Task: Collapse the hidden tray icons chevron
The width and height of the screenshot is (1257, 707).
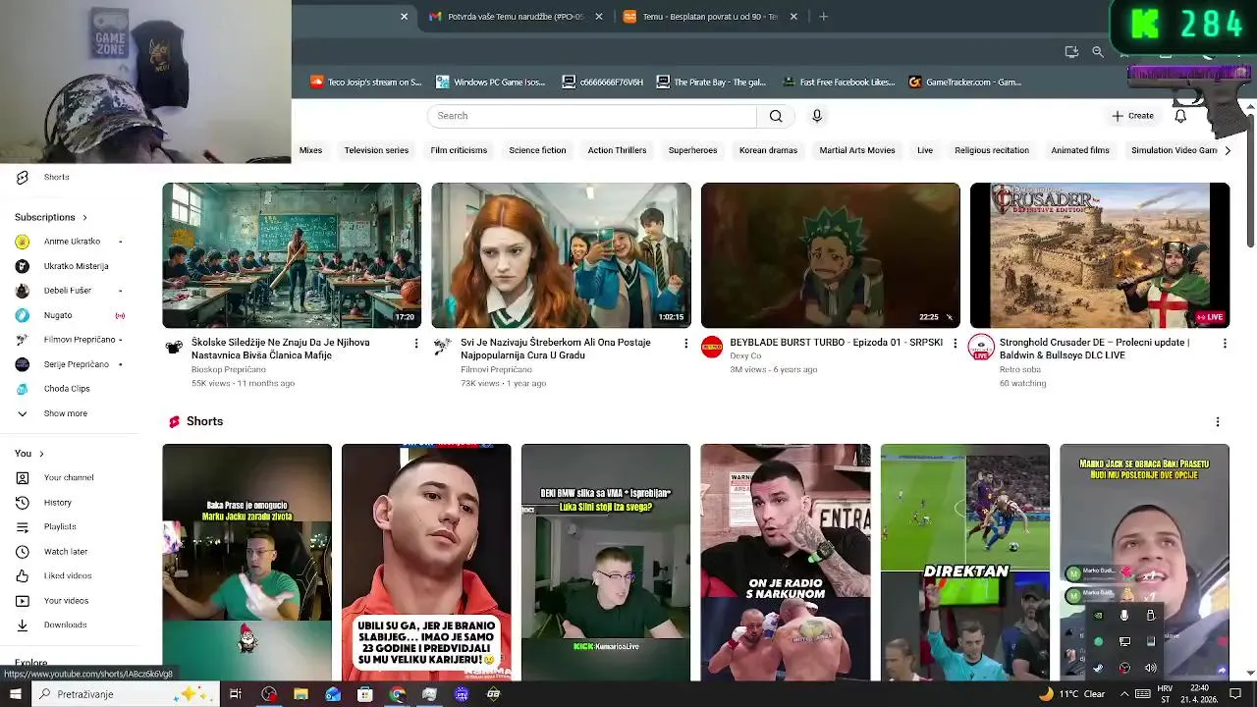Action: 1124,694
